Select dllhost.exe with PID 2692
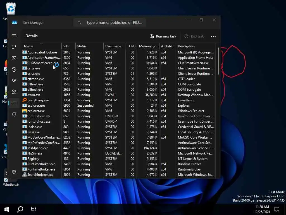 118,89
